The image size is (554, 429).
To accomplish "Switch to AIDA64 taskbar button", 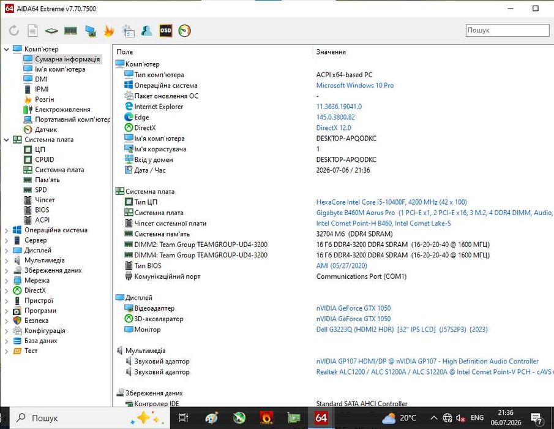I will tap(321, 418).
